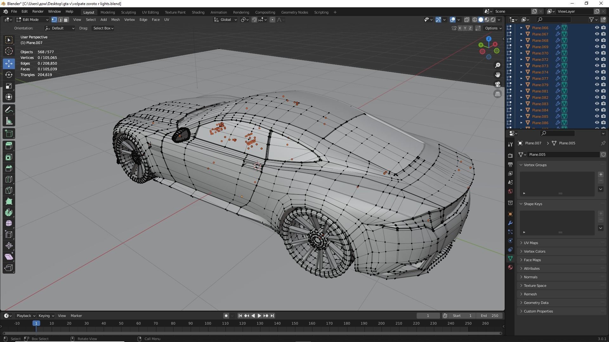Hide Plane.070 with its eye icon
The image size is (609, 342).
pyautogui.click(x=597, y=53)
